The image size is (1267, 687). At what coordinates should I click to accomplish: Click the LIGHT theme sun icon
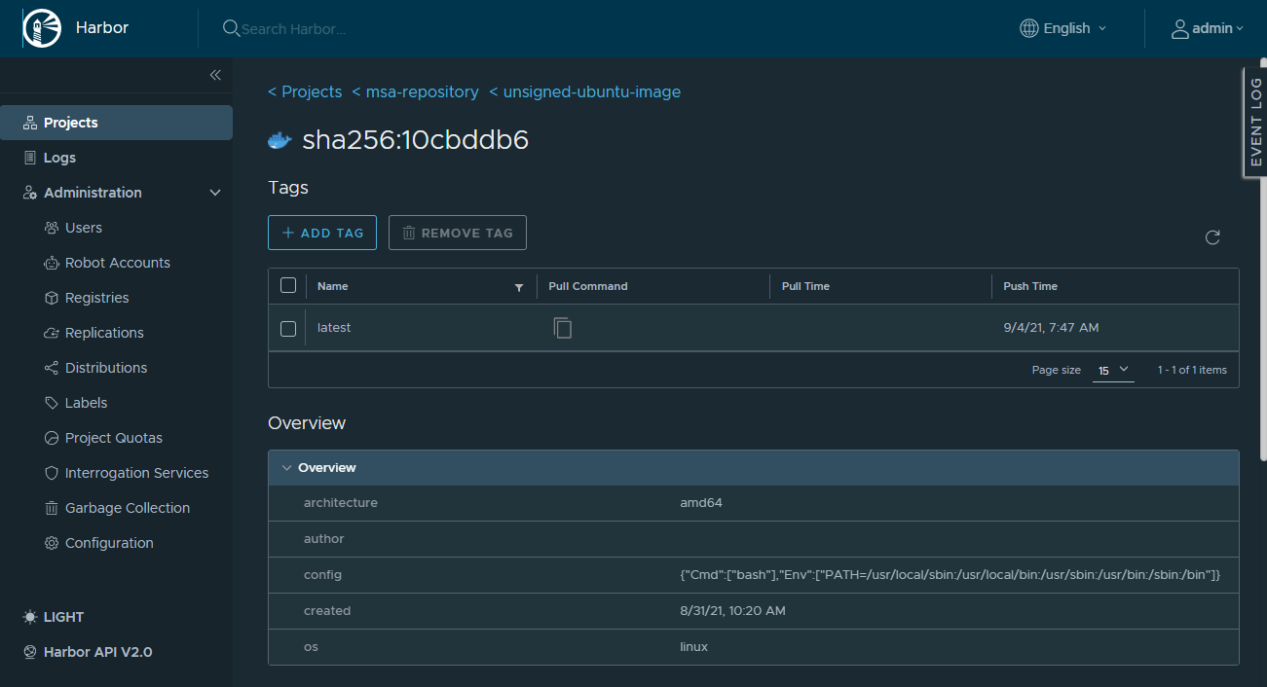click(x=30, y=617)
